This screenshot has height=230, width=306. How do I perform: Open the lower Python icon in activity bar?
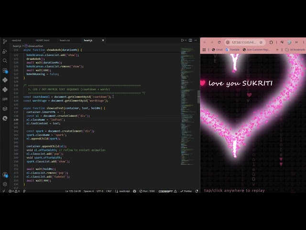(x=5, y=90)
